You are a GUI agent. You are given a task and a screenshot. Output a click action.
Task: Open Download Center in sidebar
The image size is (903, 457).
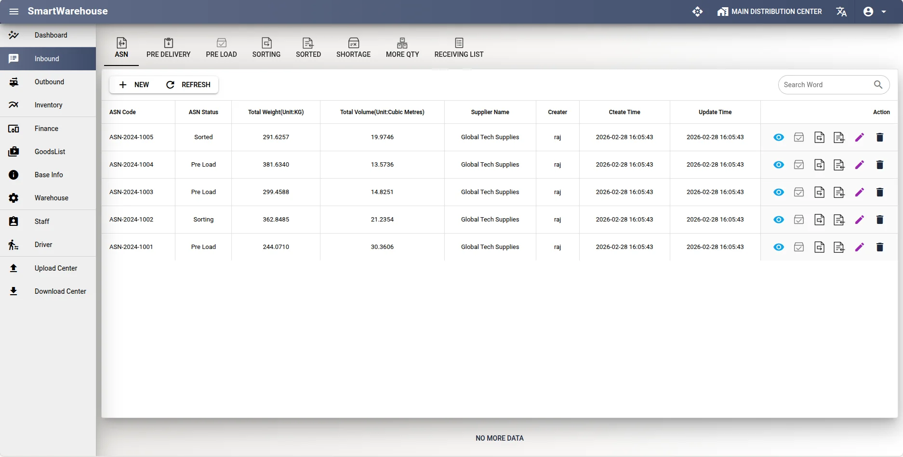click(x=48, y=291)
